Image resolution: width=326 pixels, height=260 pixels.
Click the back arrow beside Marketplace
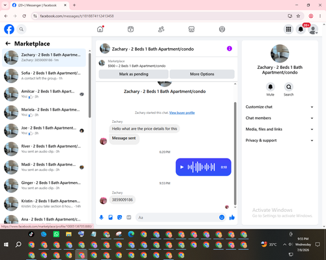click(8, 44)
